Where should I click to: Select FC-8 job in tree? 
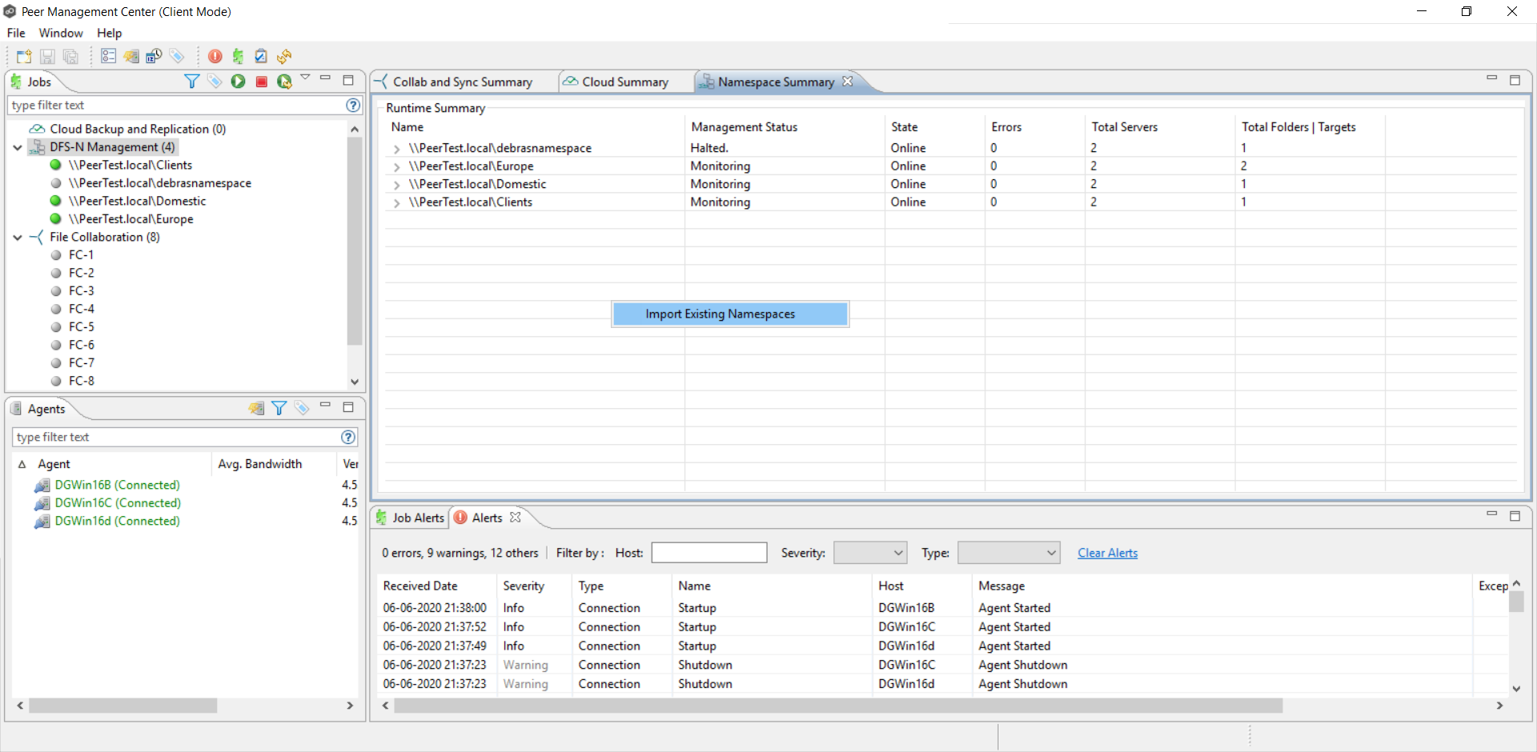pos(81,381)
